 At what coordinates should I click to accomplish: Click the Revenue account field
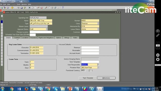pyautogui.click(x=90, y=48)
